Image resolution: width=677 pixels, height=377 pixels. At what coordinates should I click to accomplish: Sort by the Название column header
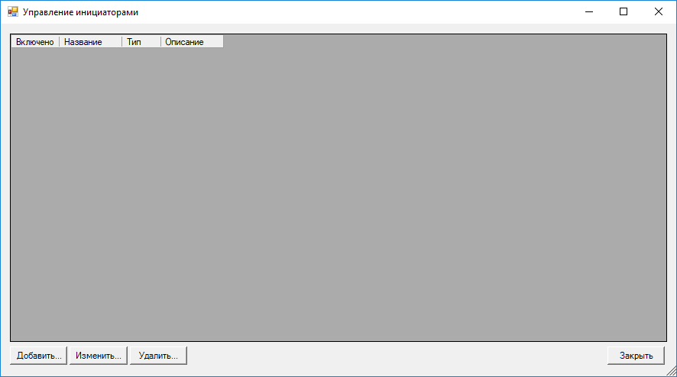point(91,42)
